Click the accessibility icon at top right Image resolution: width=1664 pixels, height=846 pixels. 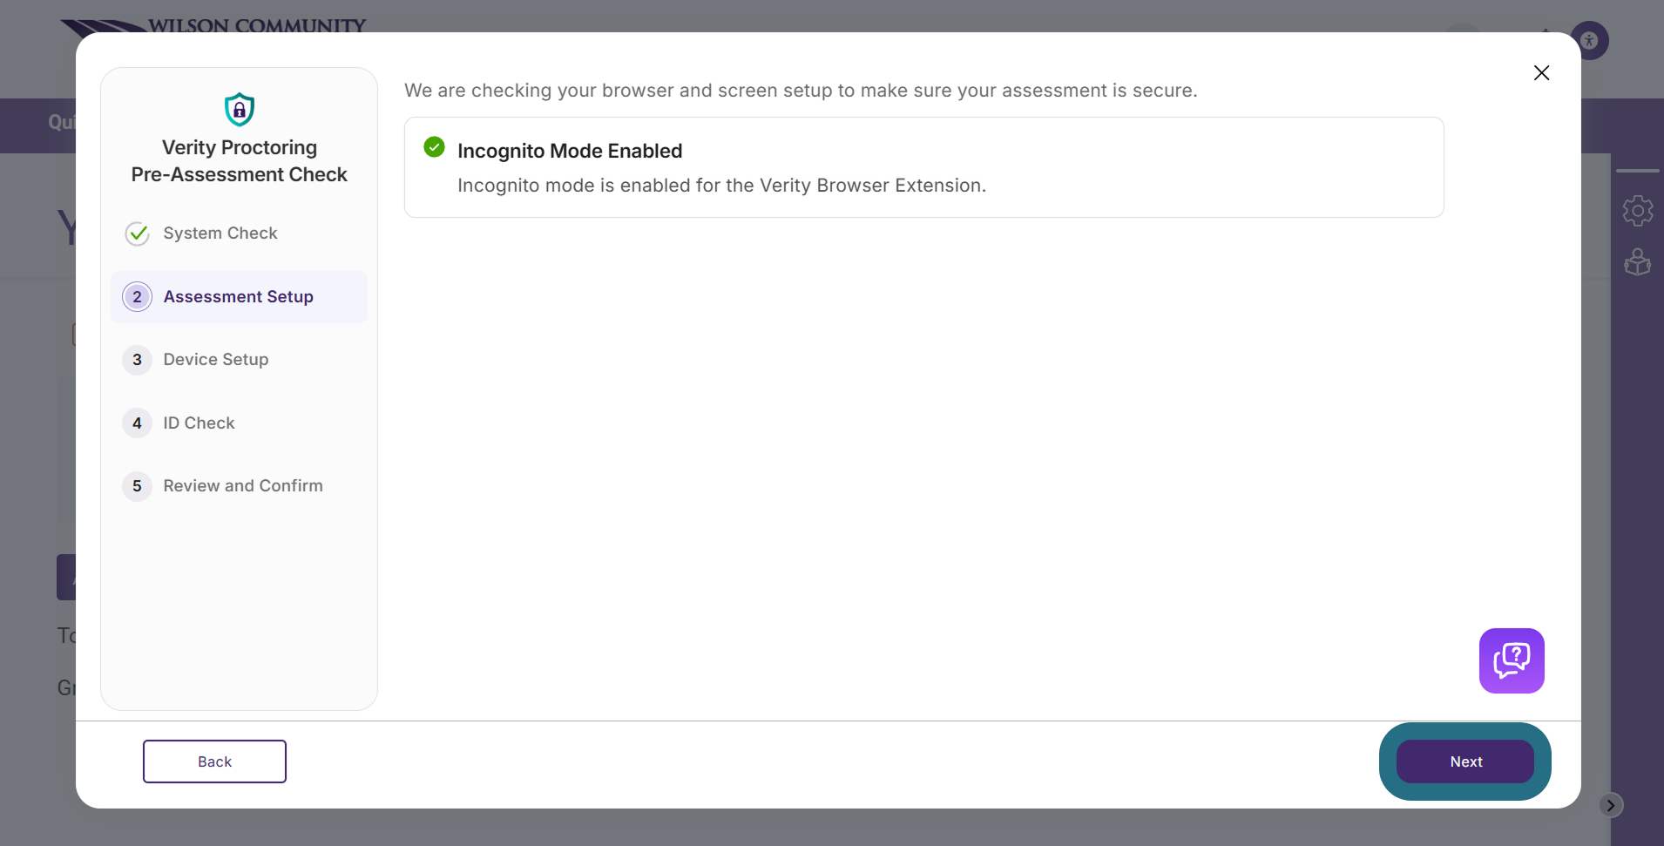pos(1590,40)
